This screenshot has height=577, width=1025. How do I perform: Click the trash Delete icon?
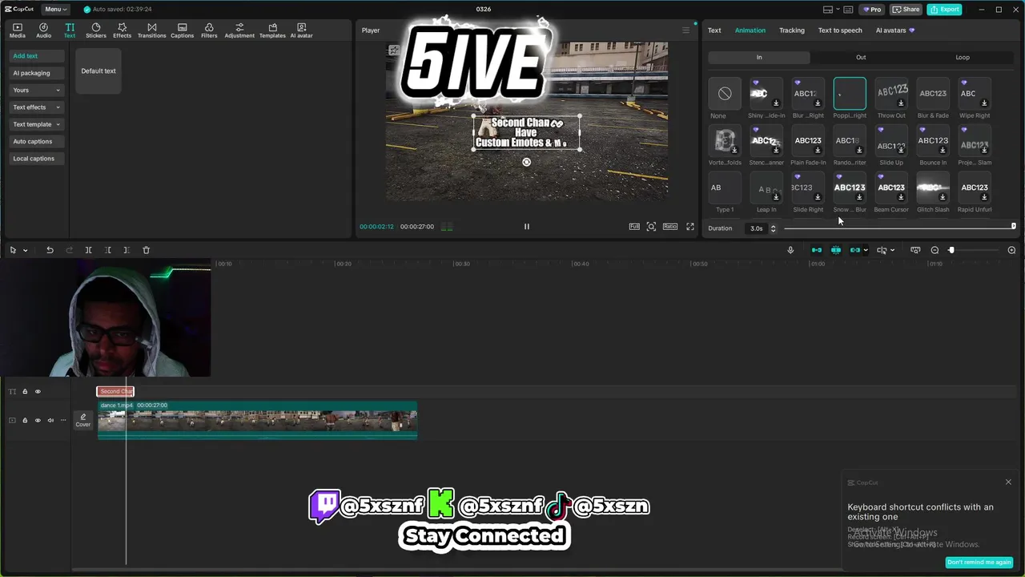(146, 250)
